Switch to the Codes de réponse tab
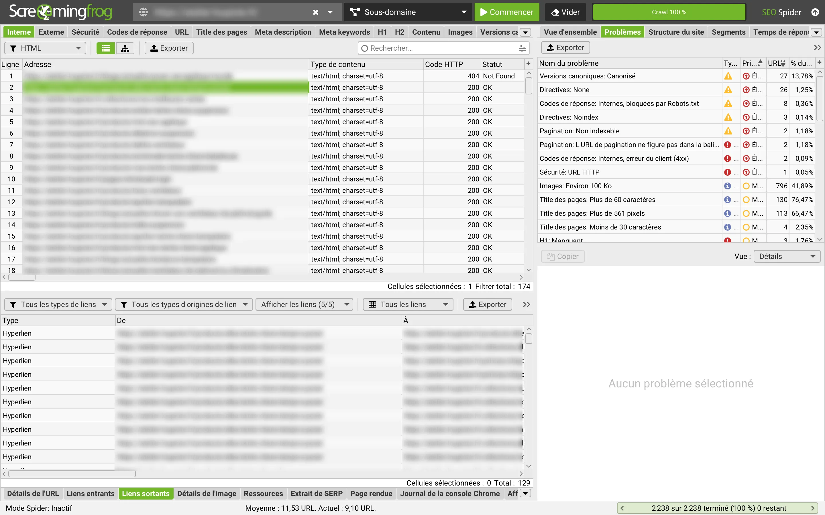This screenshot has height=515, width=825. pyautogui.click(x=137, y=32)
